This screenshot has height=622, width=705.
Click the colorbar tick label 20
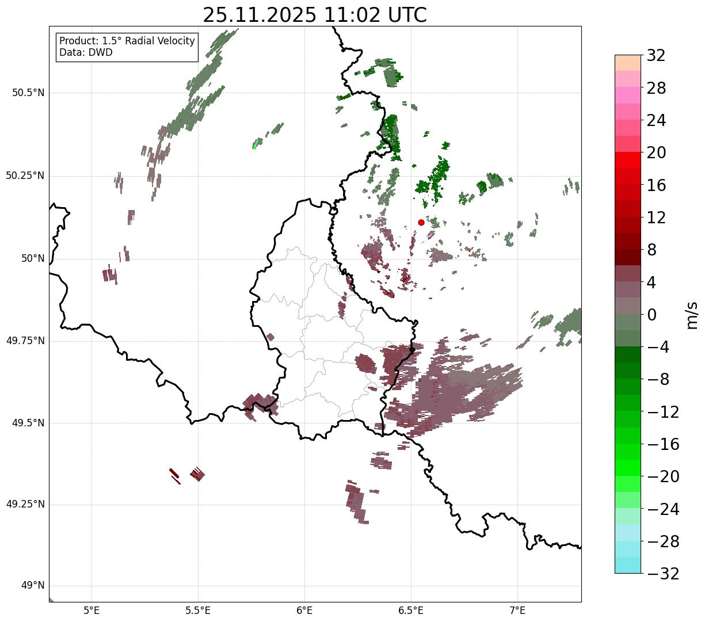656,152
